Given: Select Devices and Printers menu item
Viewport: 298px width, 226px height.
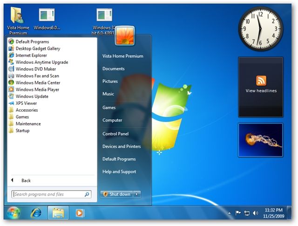Looking at the screenshot, I should 122,146.
